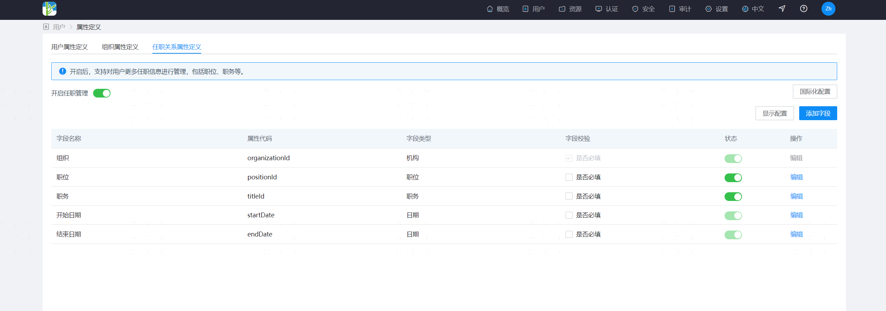This screenshot has height=311, width=886.
Task: Open the 资源 resources folder icon
Action: (562, 9)
